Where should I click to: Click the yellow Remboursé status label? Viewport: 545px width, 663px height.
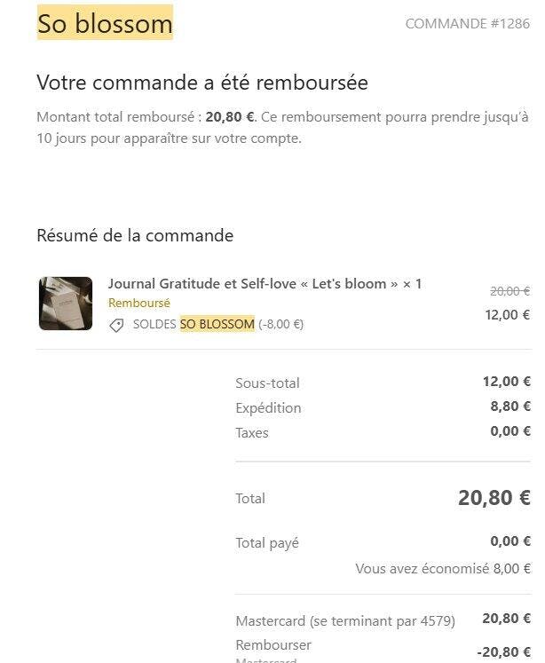138,304
